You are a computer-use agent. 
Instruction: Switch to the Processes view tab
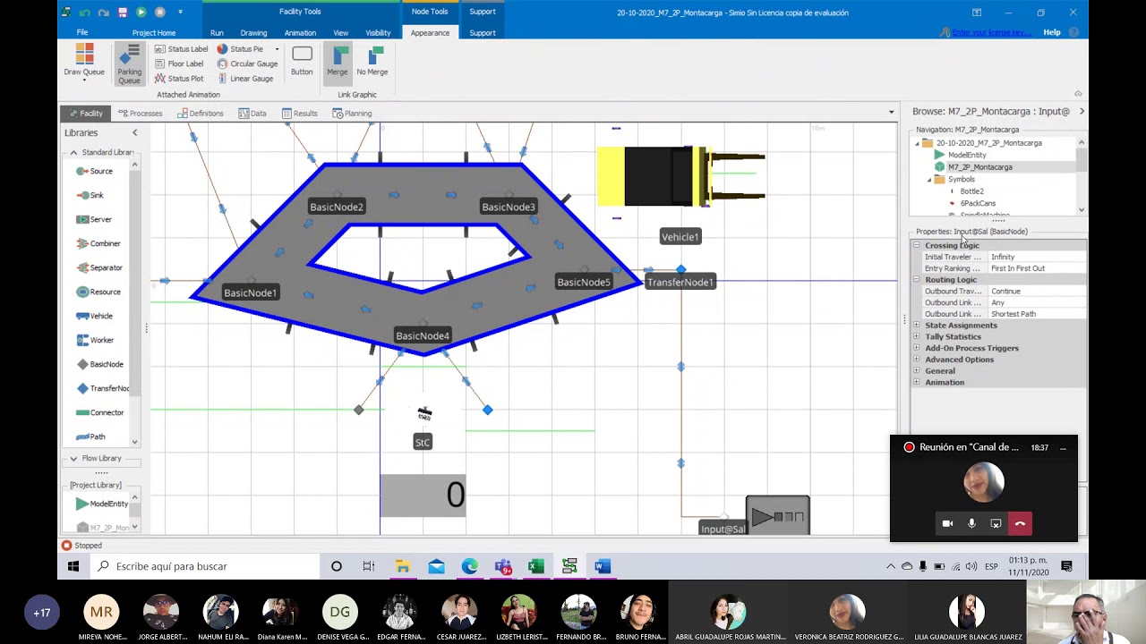coord(140,114)
